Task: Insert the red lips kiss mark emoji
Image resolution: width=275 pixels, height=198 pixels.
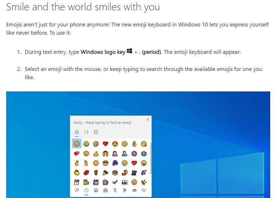Action: click(x=86, y=173)
